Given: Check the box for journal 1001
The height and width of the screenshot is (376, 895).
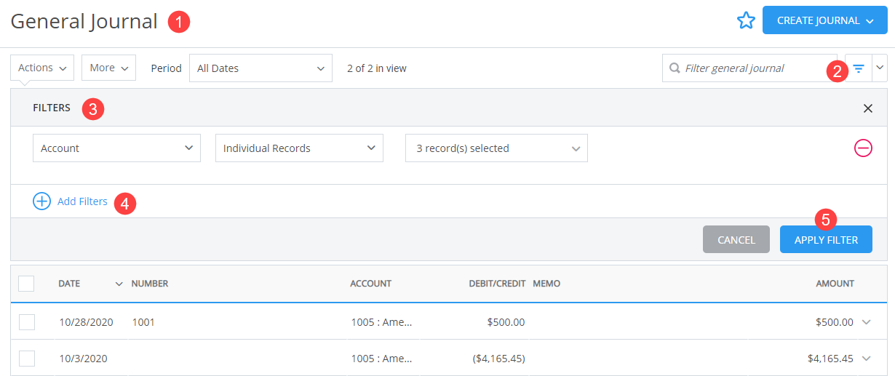Looking at the screenshot, I should [26, 322].
